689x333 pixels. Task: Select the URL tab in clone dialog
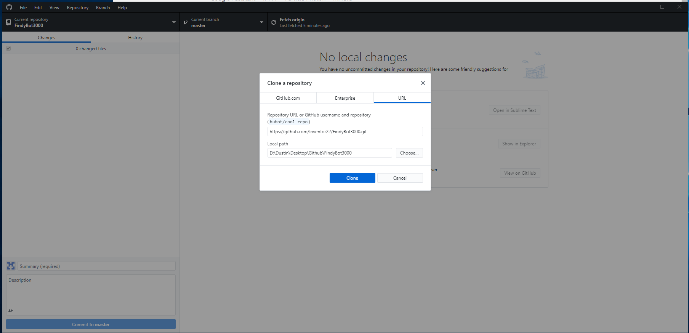(402, 98)
